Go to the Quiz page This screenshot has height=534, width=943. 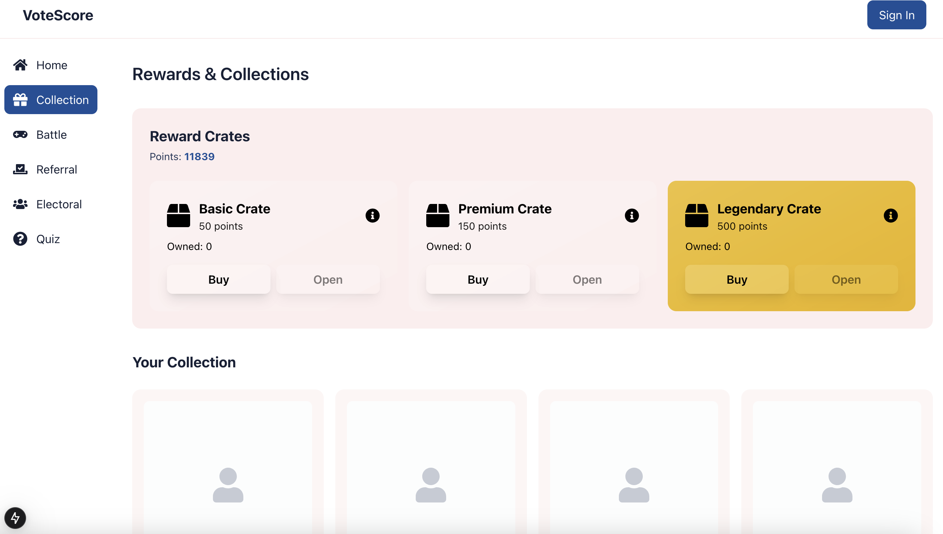pyautogui.click(x=48, y=239)
